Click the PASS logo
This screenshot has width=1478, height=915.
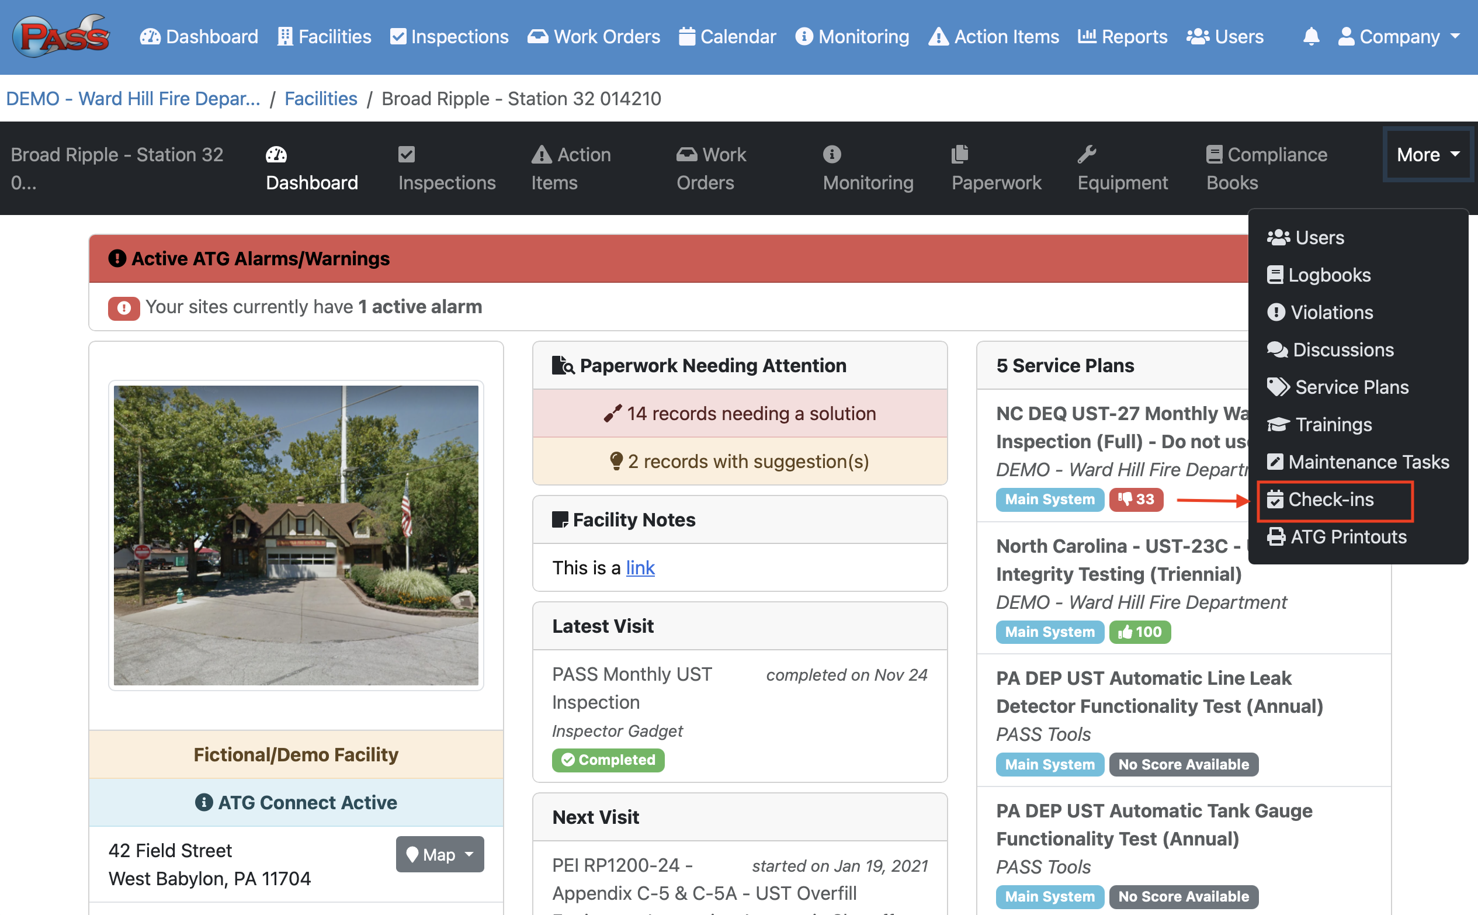pos(61,36)
